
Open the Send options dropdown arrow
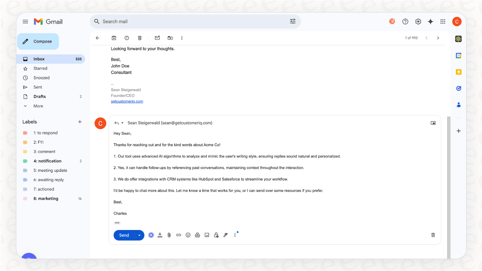[x=139, y=235]
